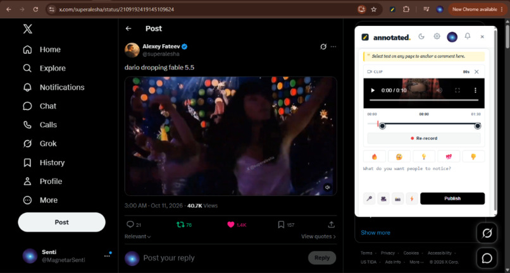
Task: Toggle dark mode moon in annotated panel
Action: [421, 37]
